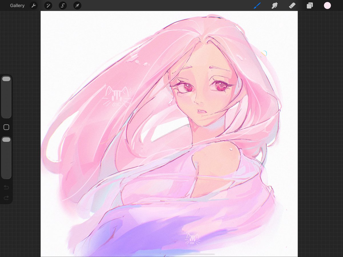
Task: Open the Layers panel
Action: point(310,5)
